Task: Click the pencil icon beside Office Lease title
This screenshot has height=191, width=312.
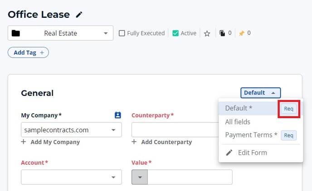Action: 79,15
